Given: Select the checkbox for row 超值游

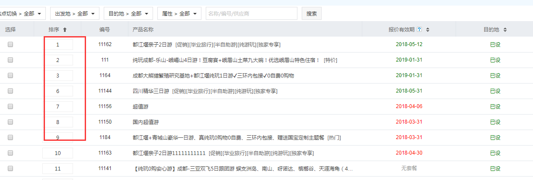Looking at the screenshot, I should [10, 106].
